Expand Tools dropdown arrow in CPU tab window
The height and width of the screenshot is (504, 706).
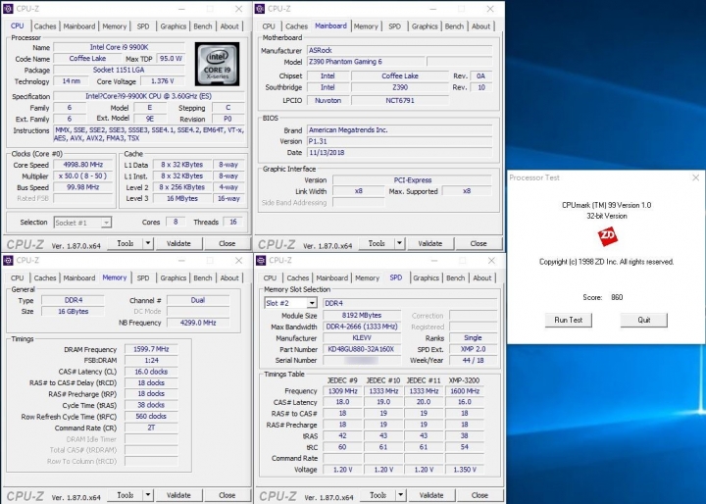pos(148,243)
